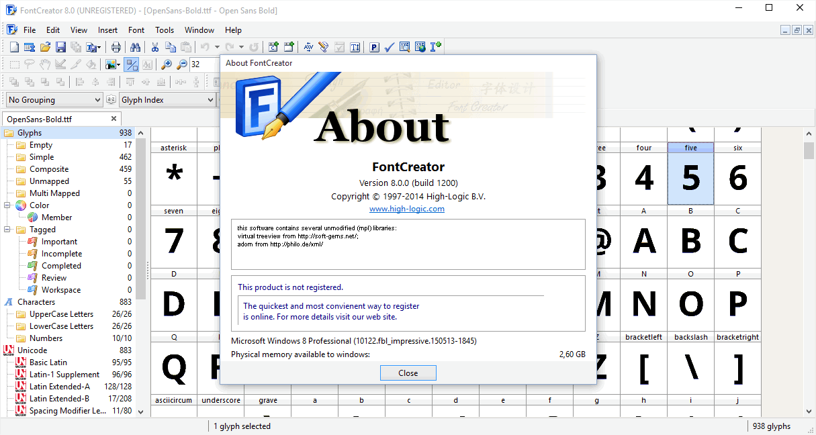816x435 pixels.
Task: Open the File menu
Action: (x=30, y=30)
